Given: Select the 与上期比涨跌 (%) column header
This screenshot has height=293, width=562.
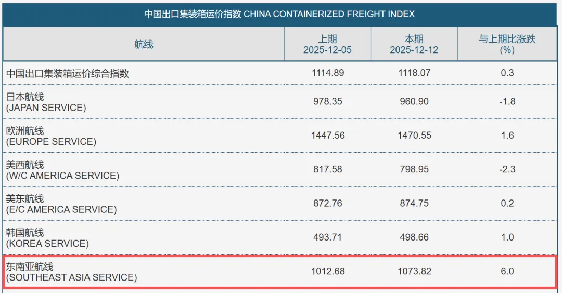Looking at the screenshot, I should tap(507, 44).
